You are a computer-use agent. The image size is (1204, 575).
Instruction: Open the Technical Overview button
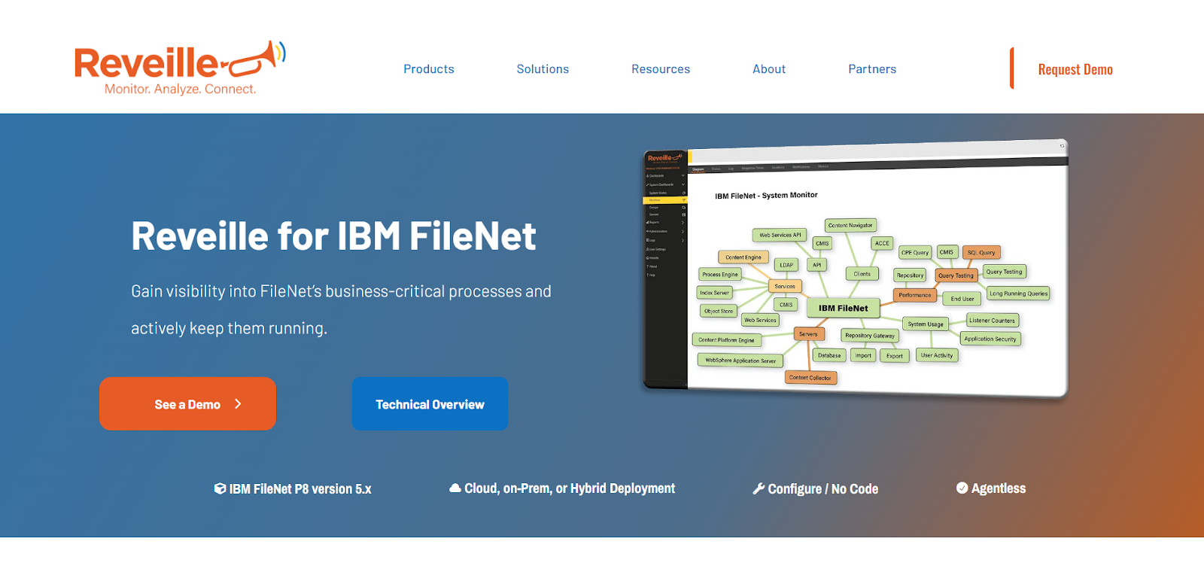click(x=430, y=404)
